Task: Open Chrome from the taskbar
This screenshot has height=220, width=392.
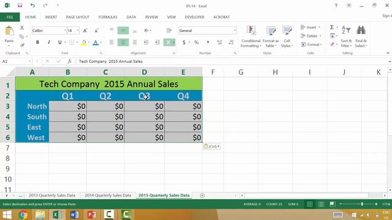Action: click(x=23, y=215)
